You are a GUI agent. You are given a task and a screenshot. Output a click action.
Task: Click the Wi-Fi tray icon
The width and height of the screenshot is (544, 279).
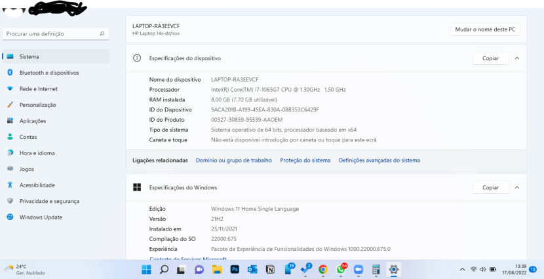474,269
